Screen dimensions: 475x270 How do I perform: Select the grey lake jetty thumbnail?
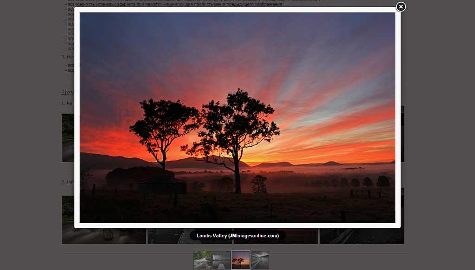click(x=221, y=260)
